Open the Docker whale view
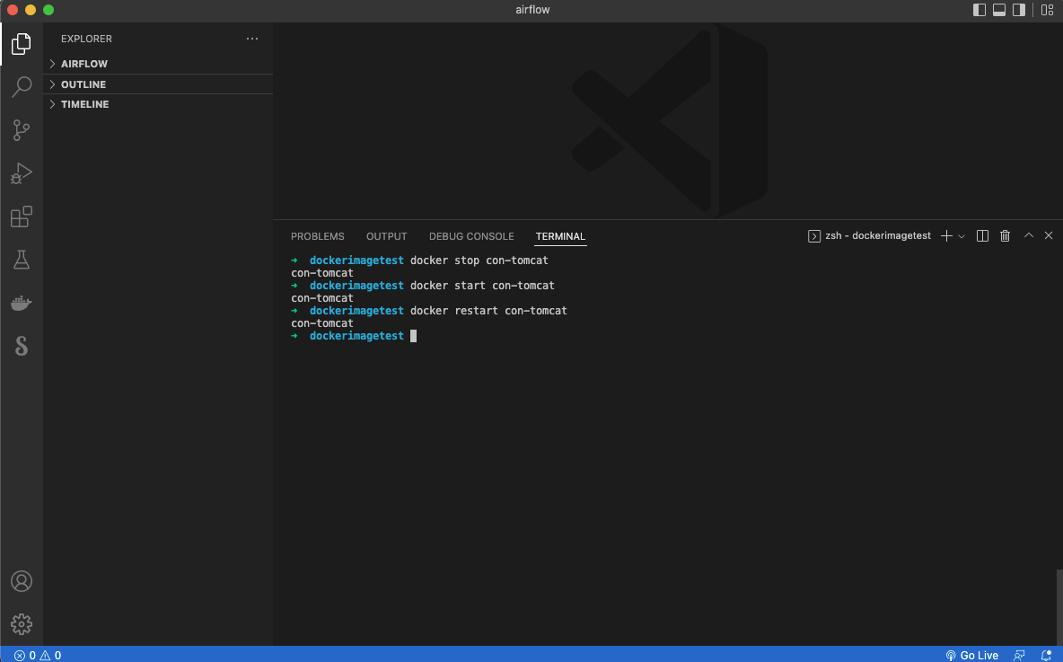This screenshot has height=662, width=1063. [x=21, y=304]
